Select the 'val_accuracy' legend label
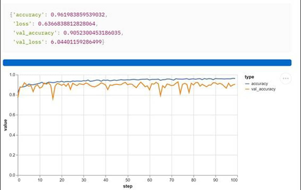The width and height of the screenshot is (301, 190). [x=263, y=89]
